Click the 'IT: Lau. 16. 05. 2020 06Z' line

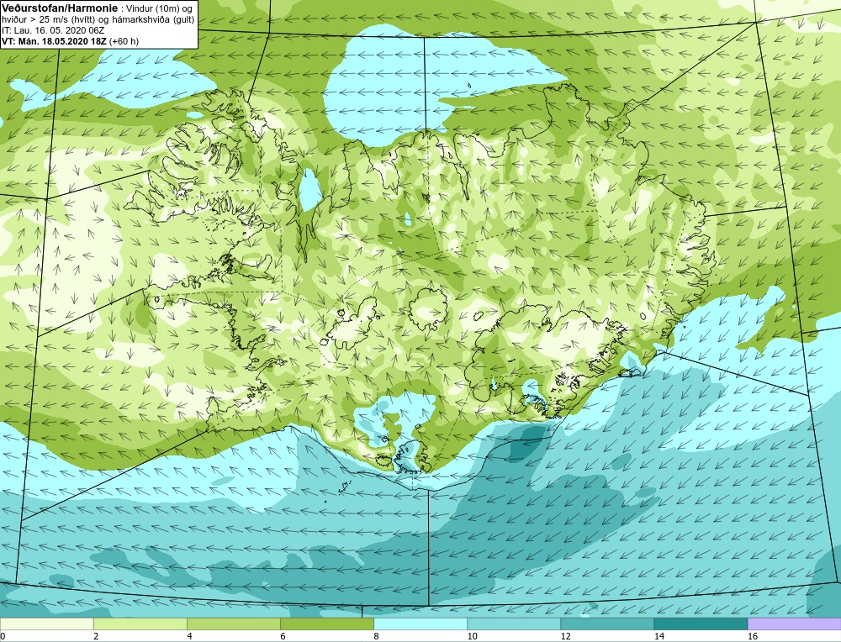click(52, 30)
